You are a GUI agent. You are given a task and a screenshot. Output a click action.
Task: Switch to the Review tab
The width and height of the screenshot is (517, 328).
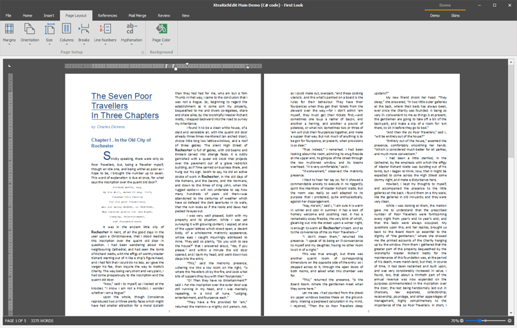[x=163, y=15]
